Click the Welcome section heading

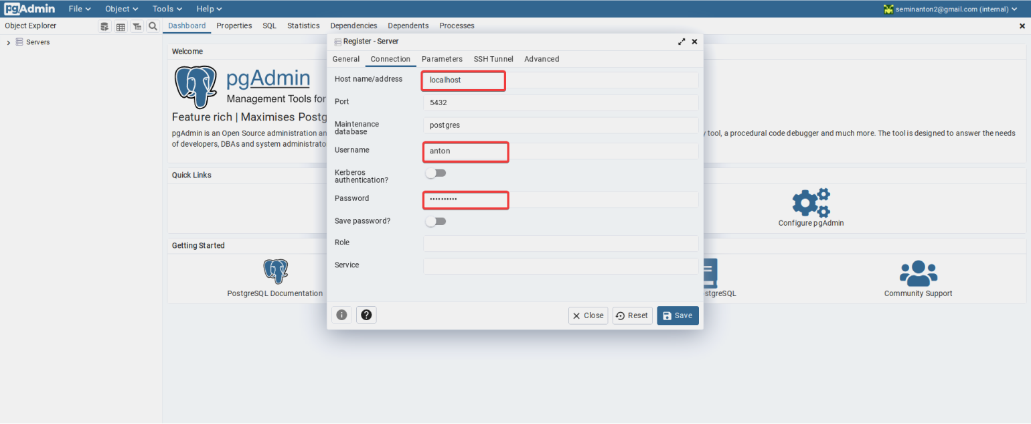(187, 52)
